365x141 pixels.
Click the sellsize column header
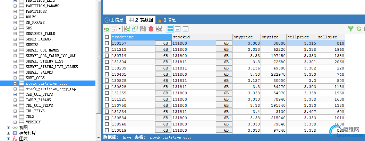[331, 37]
